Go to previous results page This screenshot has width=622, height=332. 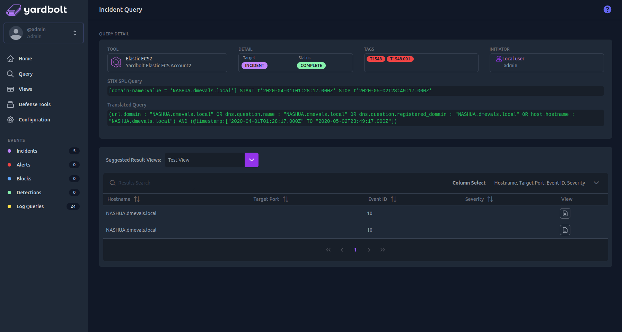click(x=342, y=250)
